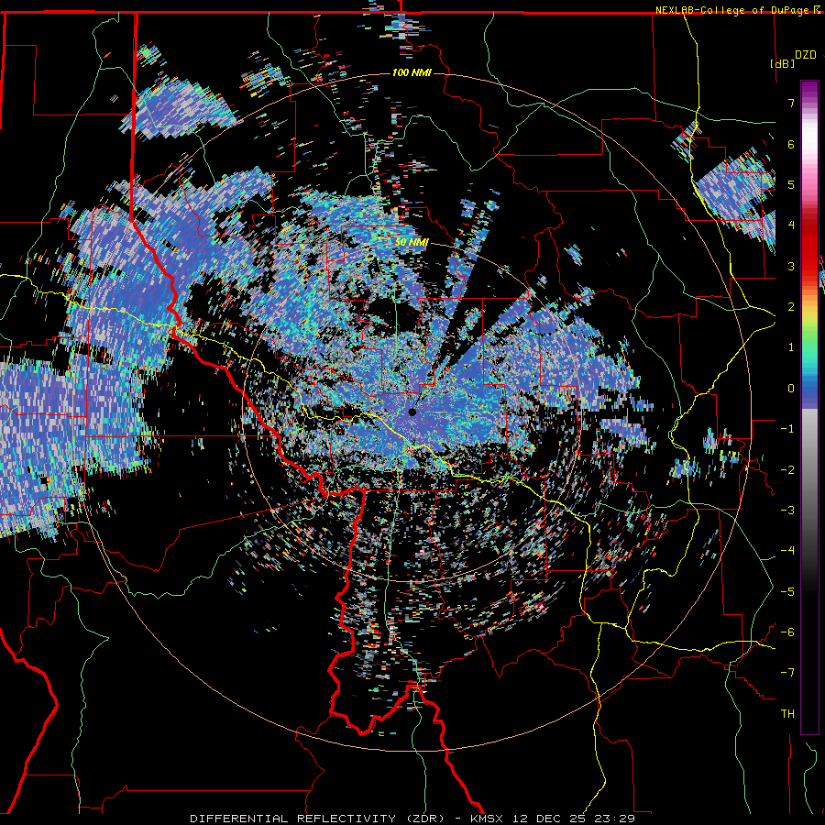Click the DZD product label
Viewport: 825px width, 825px height.
pos(806,55)
